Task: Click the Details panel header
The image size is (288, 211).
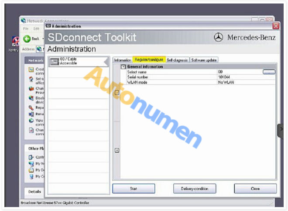Action: click(x=35, y=192)
